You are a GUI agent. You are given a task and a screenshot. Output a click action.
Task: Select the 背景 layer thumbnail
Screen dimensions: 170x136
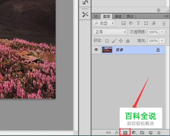tap(107, 50)
